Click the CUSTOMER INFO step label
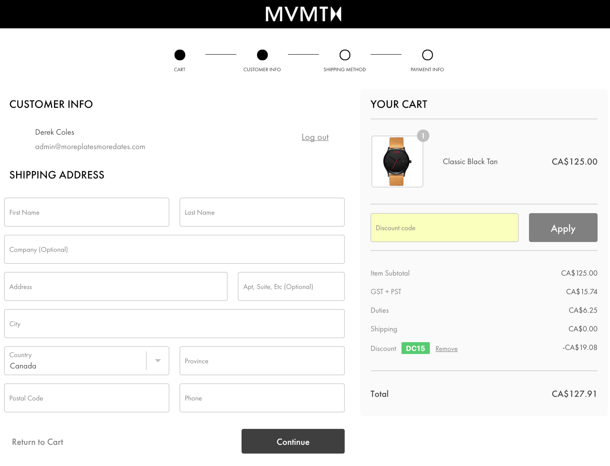 [262, 69]
